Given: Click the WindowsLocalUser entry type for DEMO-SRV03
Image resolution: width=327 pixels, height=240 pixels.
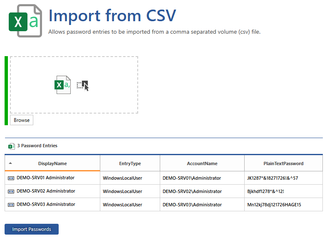Looking at the screenshot, I should coord(122,205).
